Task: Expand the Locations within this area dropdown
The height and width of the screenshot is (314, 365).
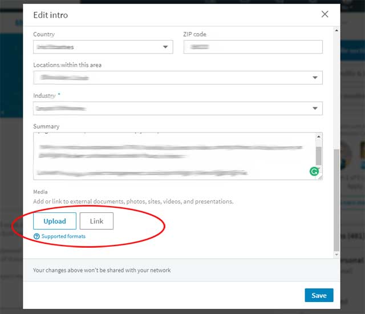Action: click(177, 78)
